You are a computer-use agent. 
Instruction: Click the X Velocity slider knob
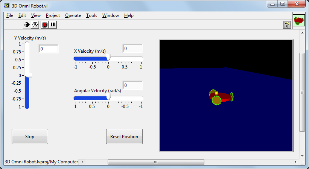pyautogui.click(x=108, y=57)
